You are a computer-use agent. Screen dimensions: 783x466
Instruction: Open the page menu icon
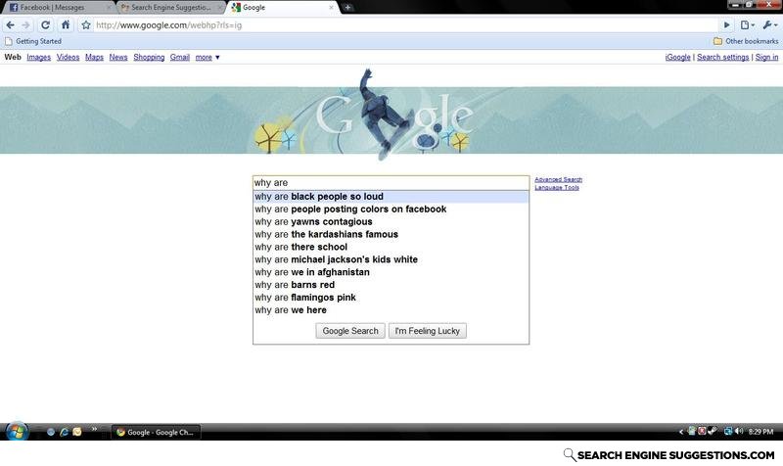(x=747, y=25)
